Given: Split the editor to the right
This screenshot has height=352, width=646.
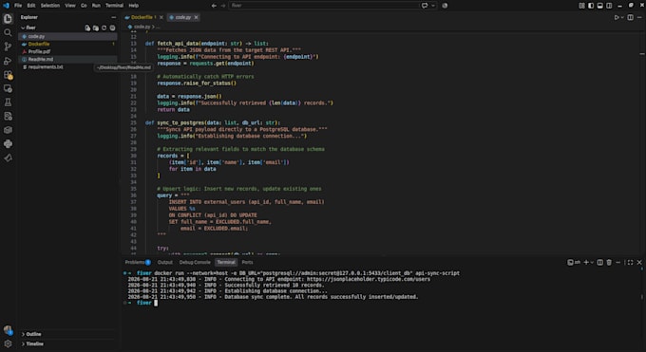Looking at the screenshot, I should (631, 17).
